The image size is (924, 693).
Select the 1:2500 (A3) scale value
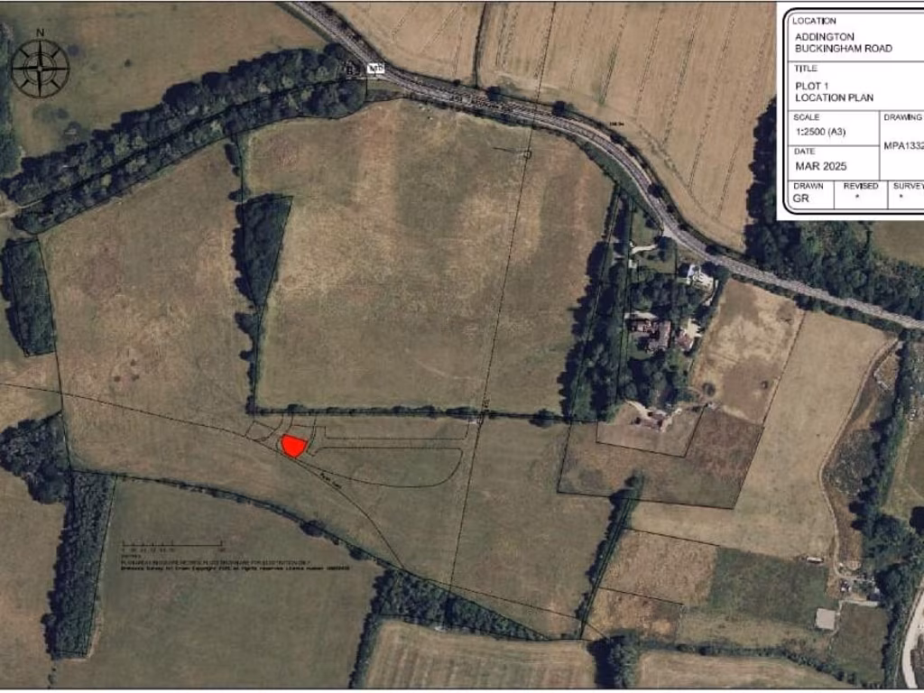(819, 132)
